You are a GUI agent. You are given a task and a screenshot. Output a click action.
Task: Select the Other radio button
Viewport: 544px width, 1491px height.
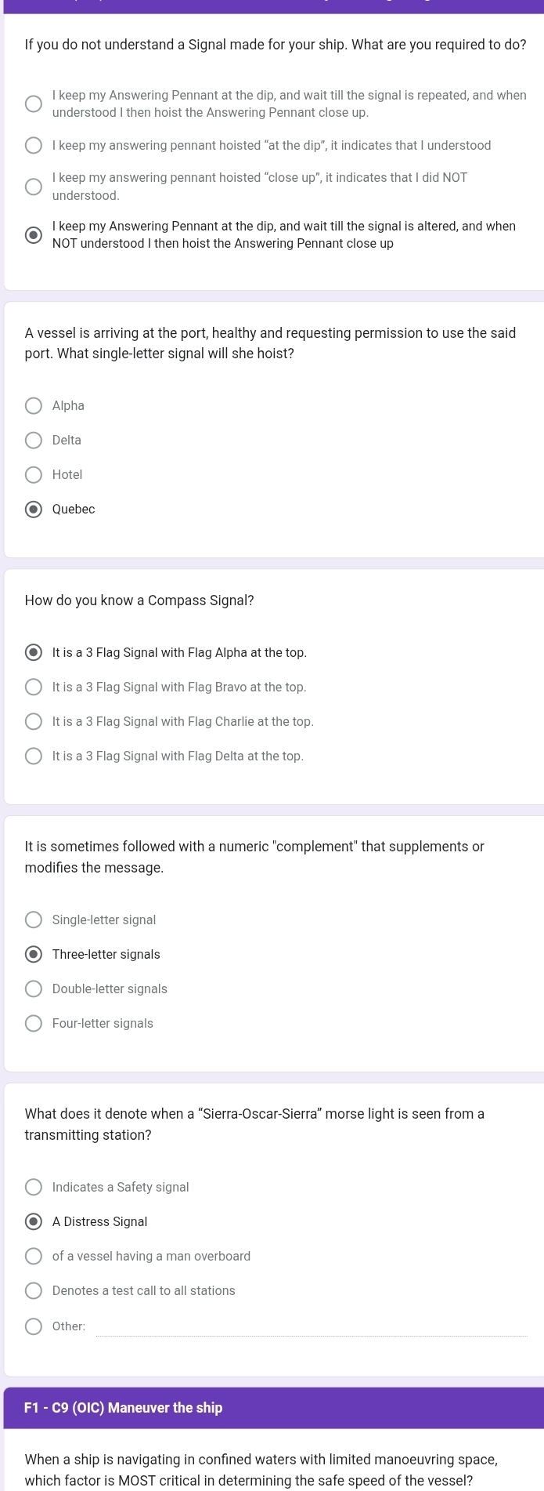tap(34, 1326)
